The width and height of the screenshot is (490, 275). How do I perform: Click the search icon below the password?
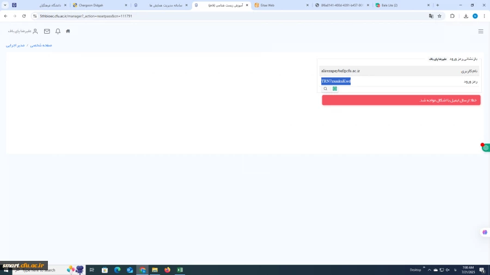(326, 89)
